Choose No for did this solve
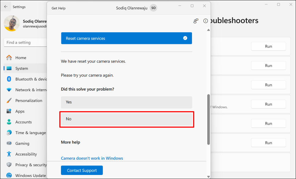This screenshot has width=296, height=179. [126, 119]
